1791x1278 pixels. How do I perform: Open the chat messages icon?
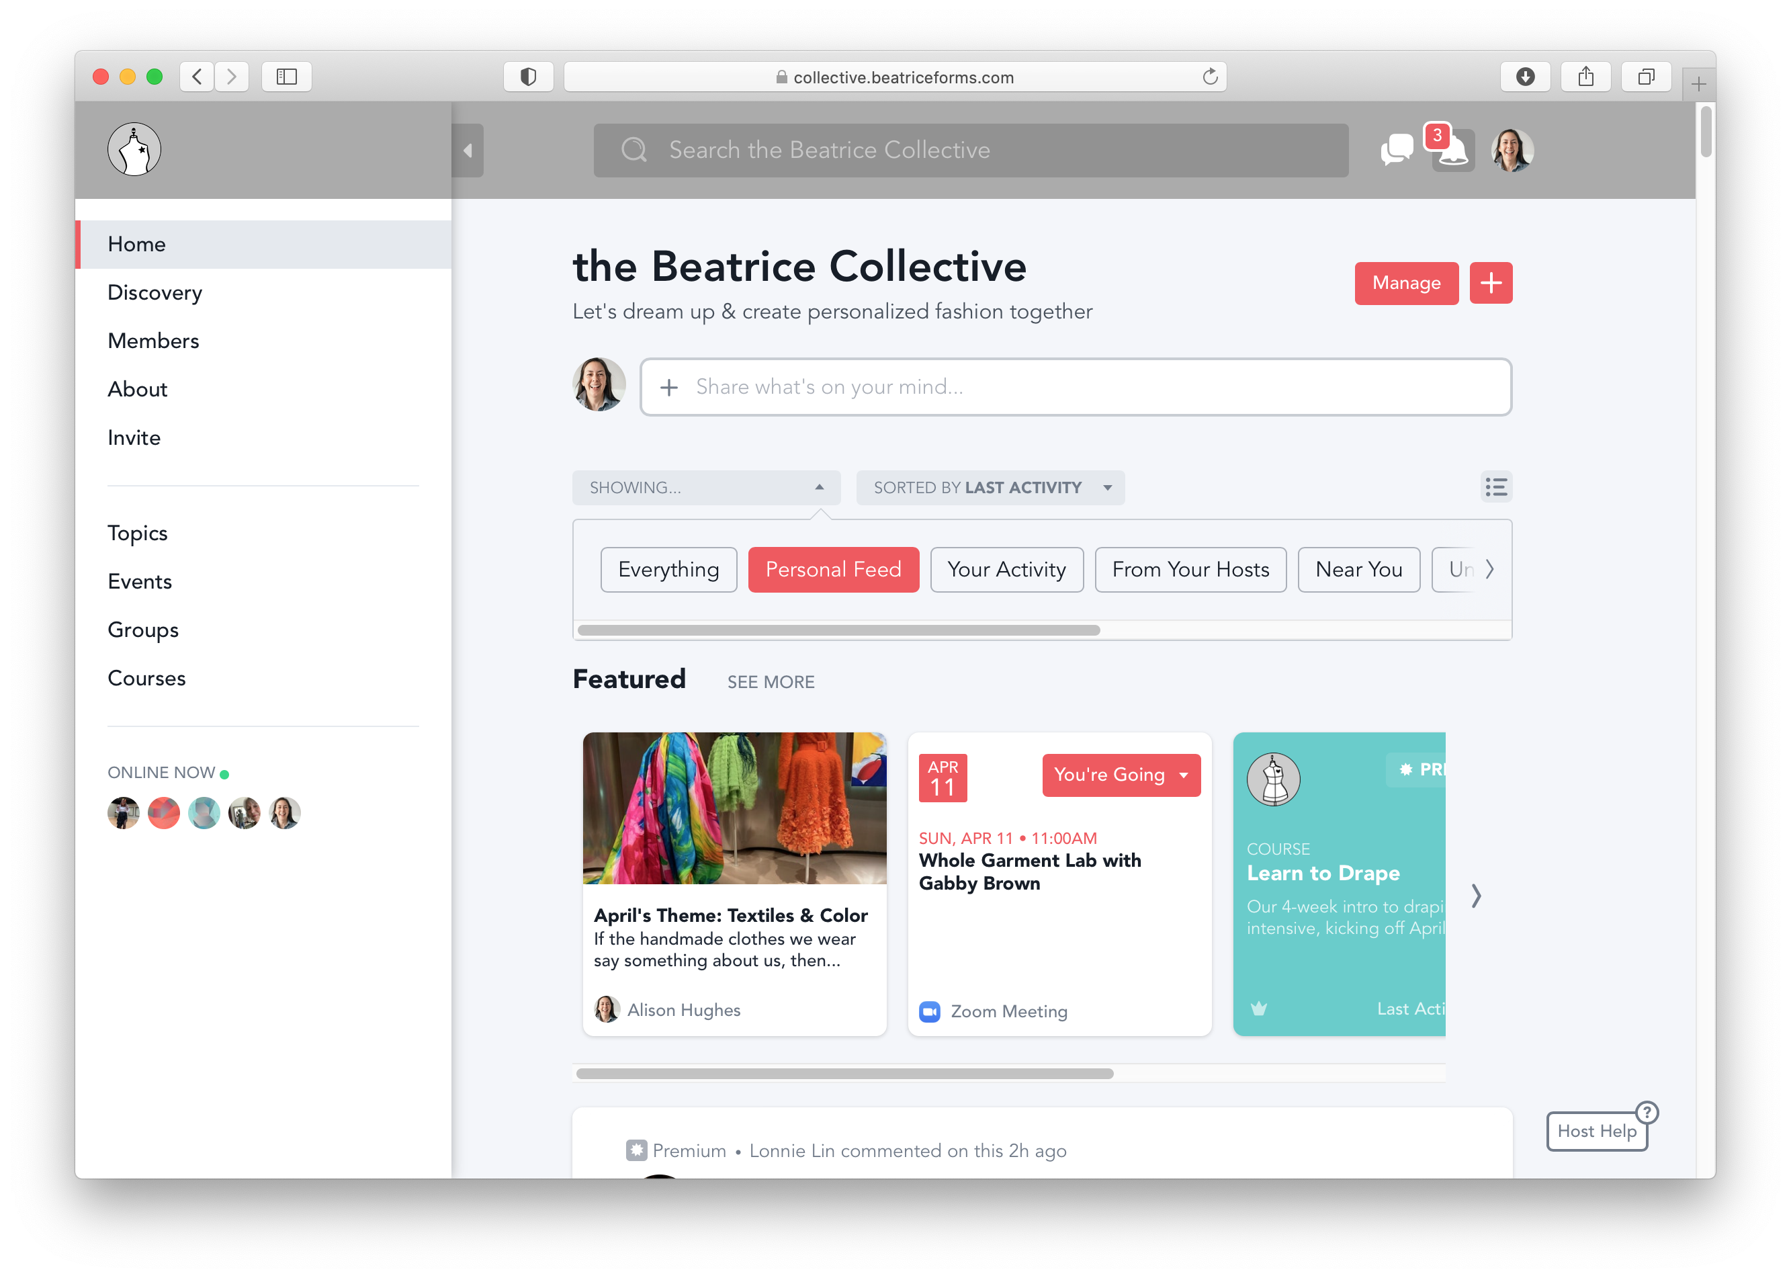(x=1396, y=150)
